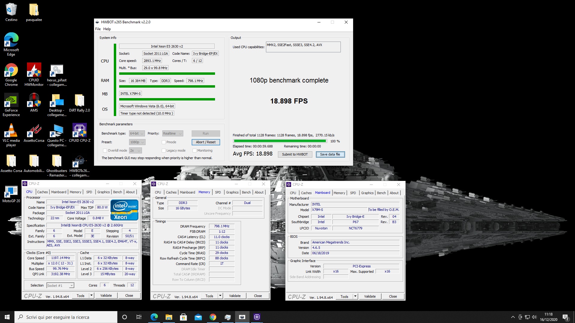575x323 pixels.
Task: Click Abort / Reset button
Action: [x=206, y=142]
